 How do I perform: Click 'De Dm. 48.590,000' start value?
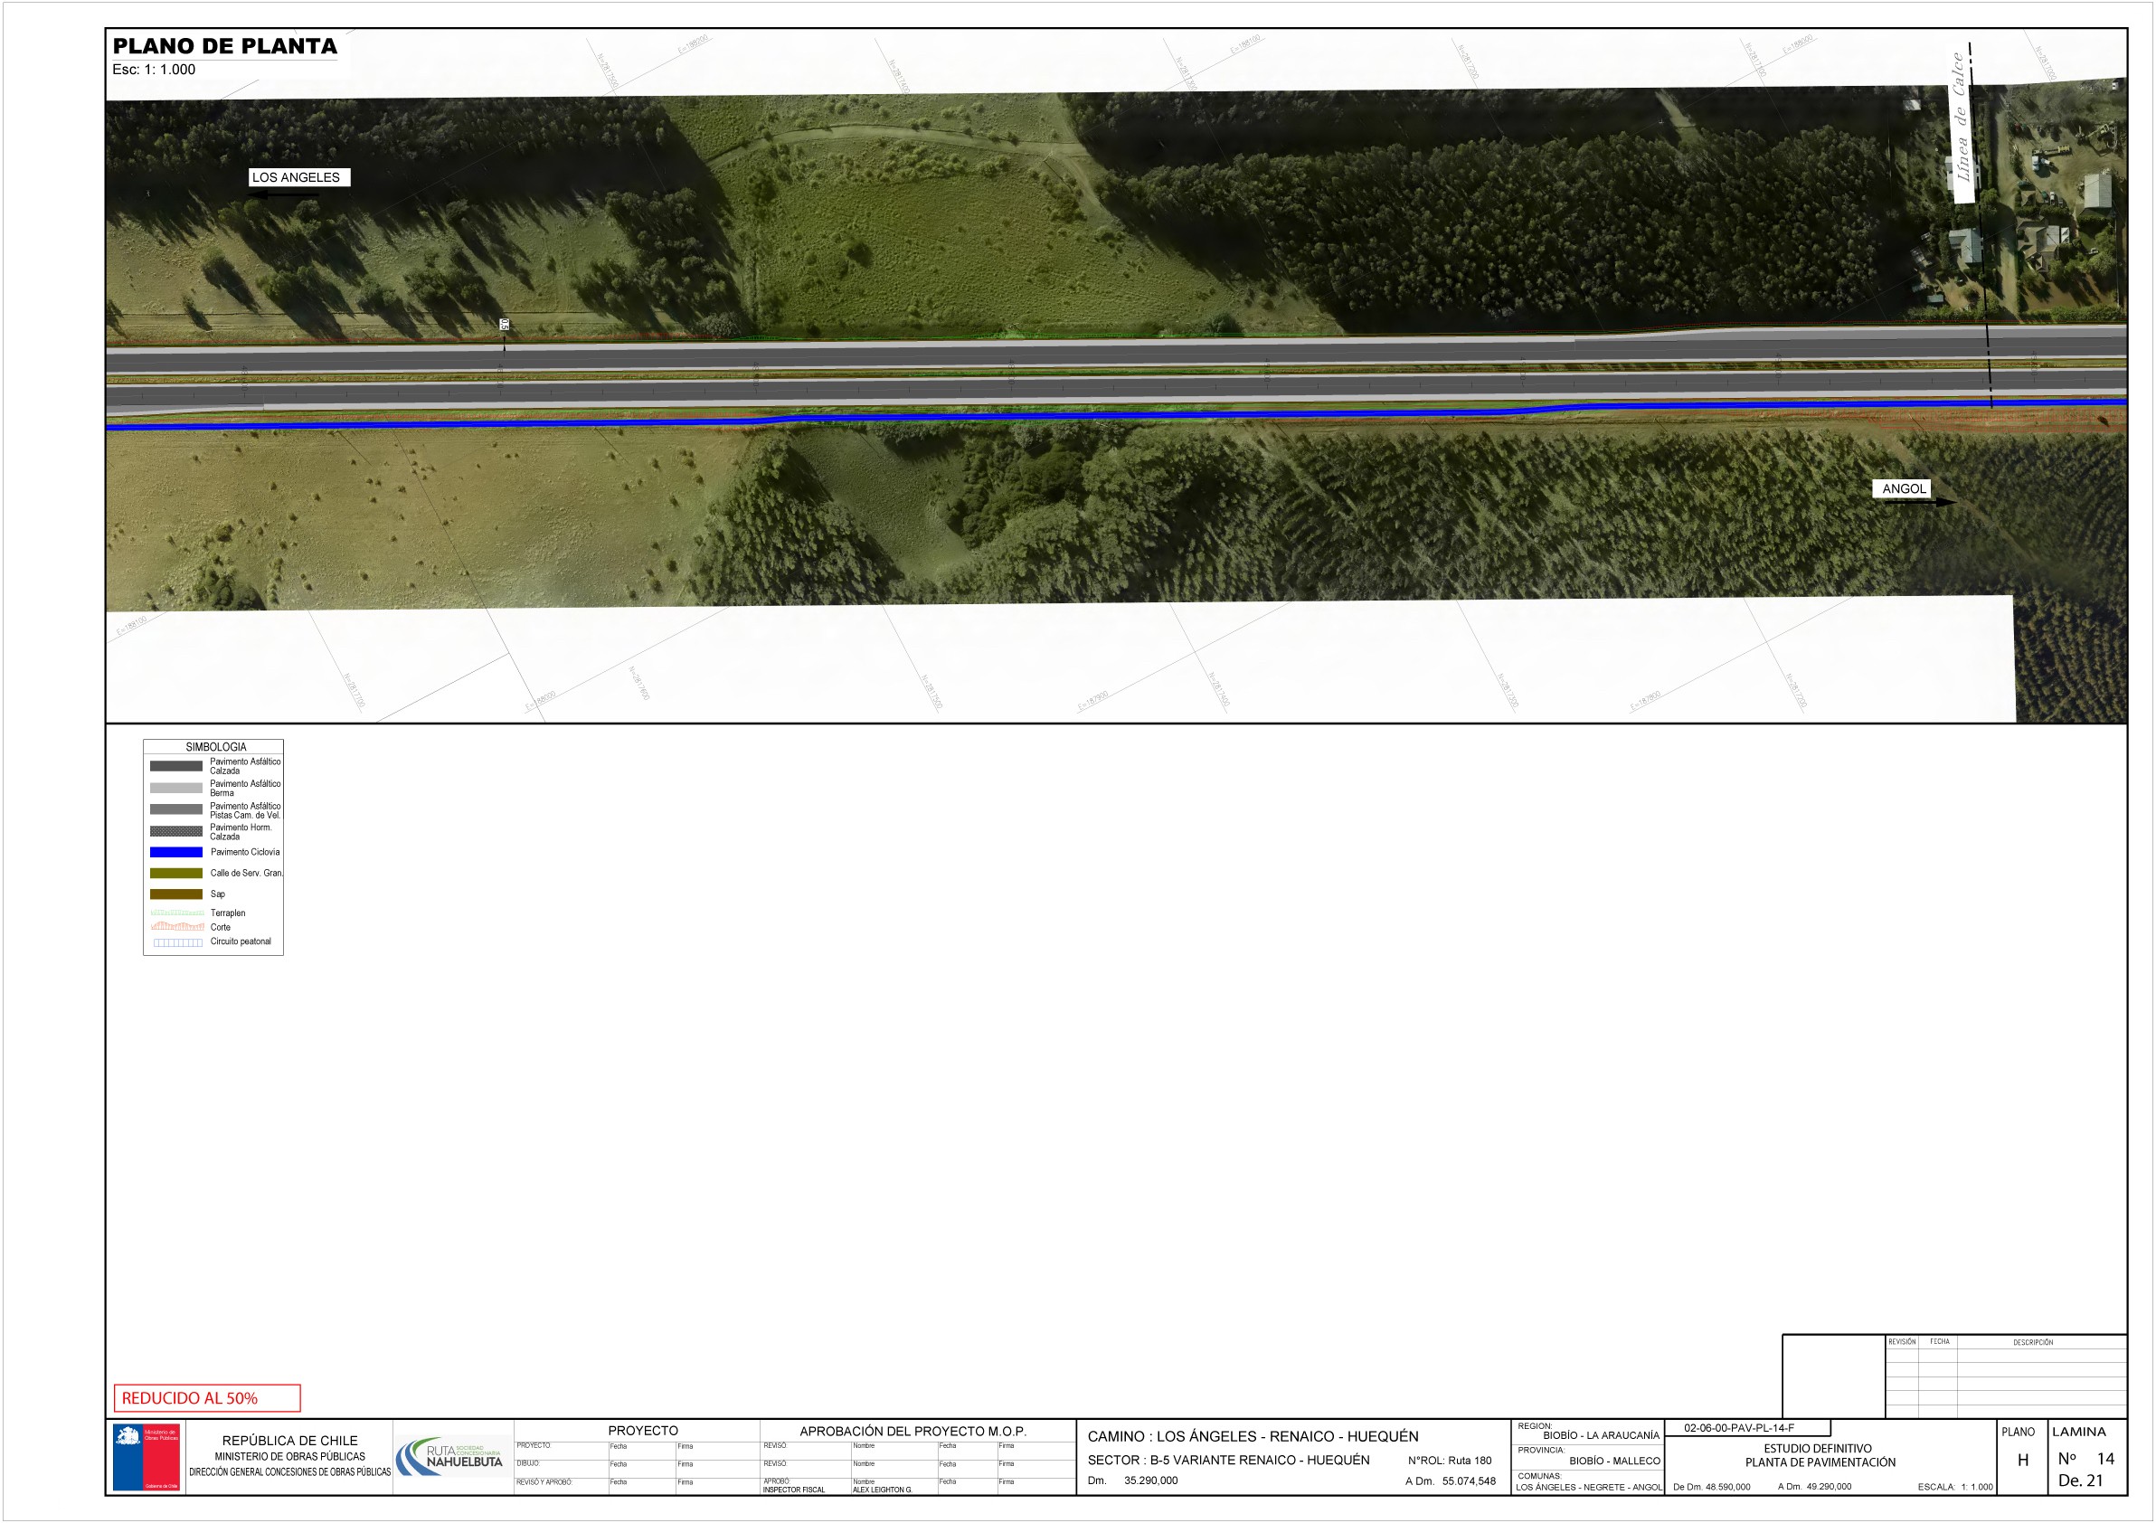point(1712,1488)
